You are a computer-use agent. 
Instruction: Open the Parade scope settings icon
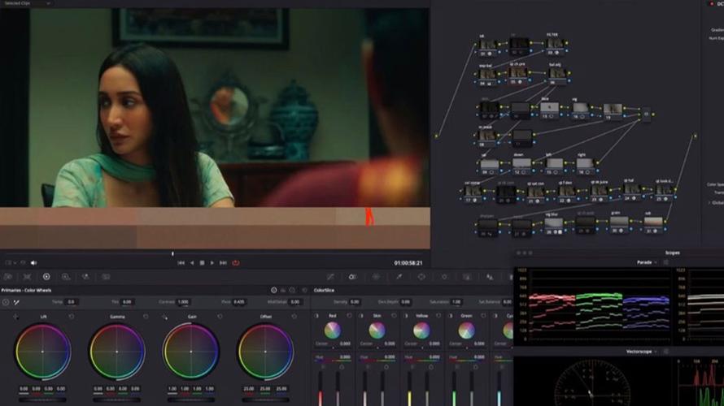665,262
